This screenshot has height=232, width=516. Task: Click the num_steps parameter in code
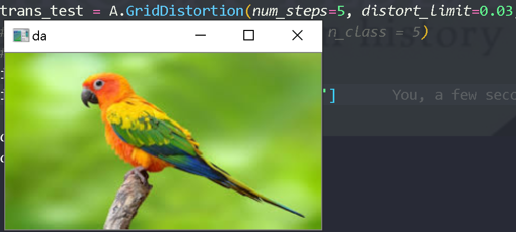coord(290,11)
